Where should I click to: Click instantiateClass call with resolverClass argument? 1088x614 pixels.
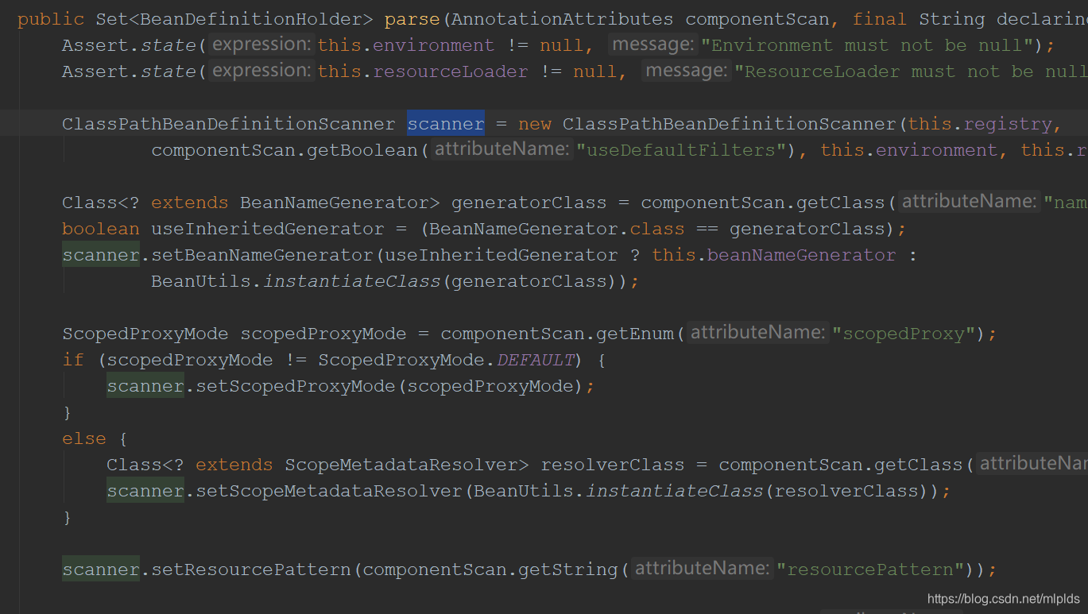click(x=675, y=491)
